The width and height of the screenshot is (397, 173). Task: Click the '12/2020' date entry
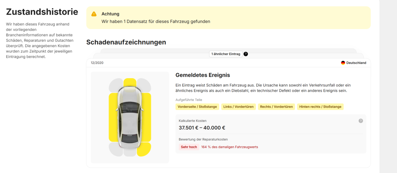coord(97,63)
